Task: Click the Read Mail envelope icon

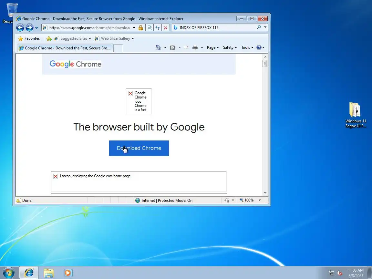Action: click(186, 47)
